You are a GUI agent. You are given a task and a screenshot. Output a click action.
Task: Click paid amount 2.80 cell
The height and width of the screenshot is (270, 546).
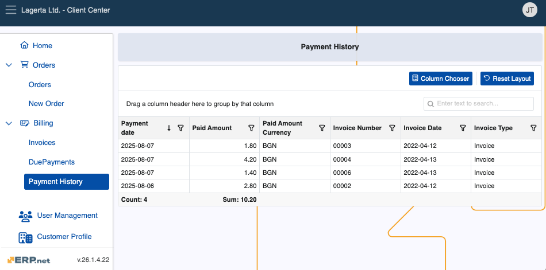(224, 186)
